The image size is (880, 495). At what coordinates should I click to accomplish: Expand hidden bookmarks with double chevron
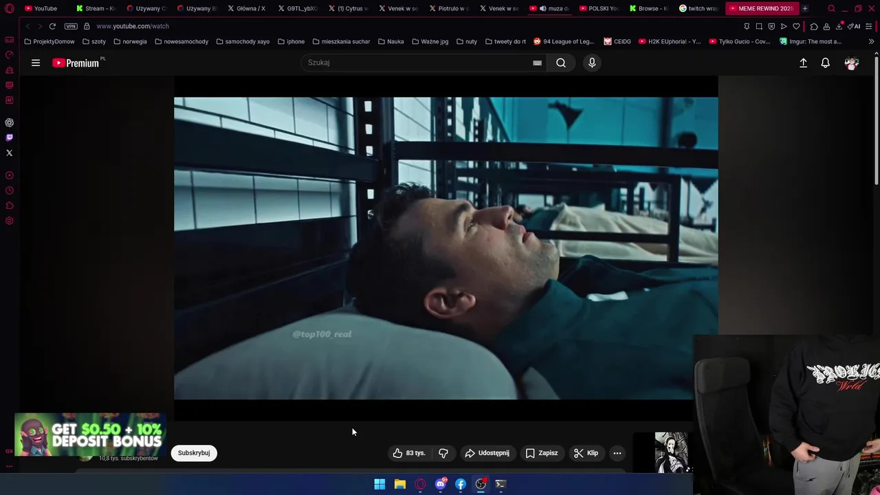(x=871, y=41)
